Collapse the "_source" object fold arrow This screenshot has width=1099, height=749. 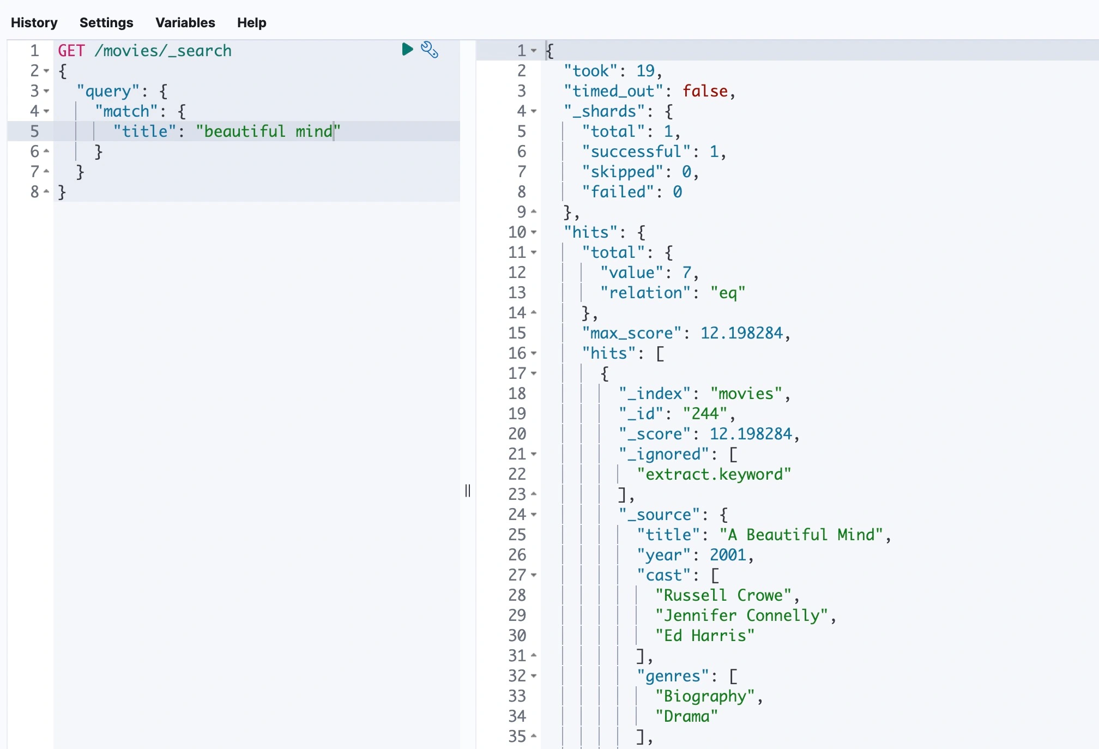534,515
